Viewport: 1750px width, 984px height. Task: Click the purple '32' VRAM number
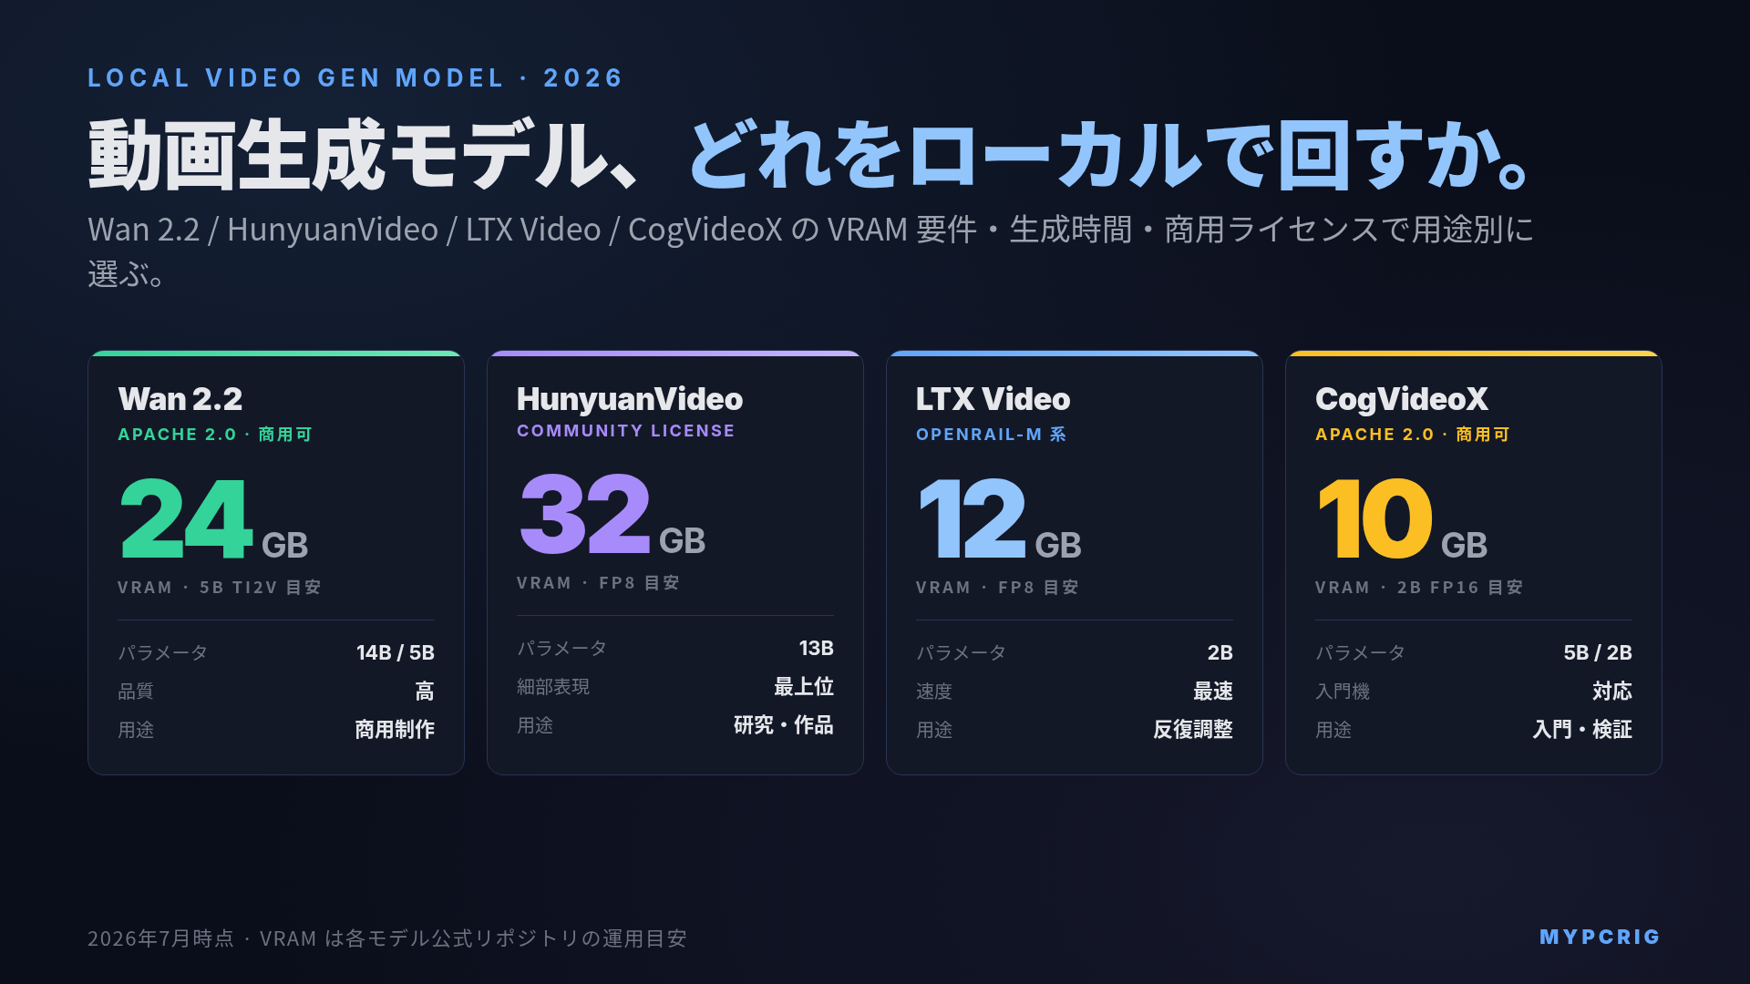click(x=585, y=514)
